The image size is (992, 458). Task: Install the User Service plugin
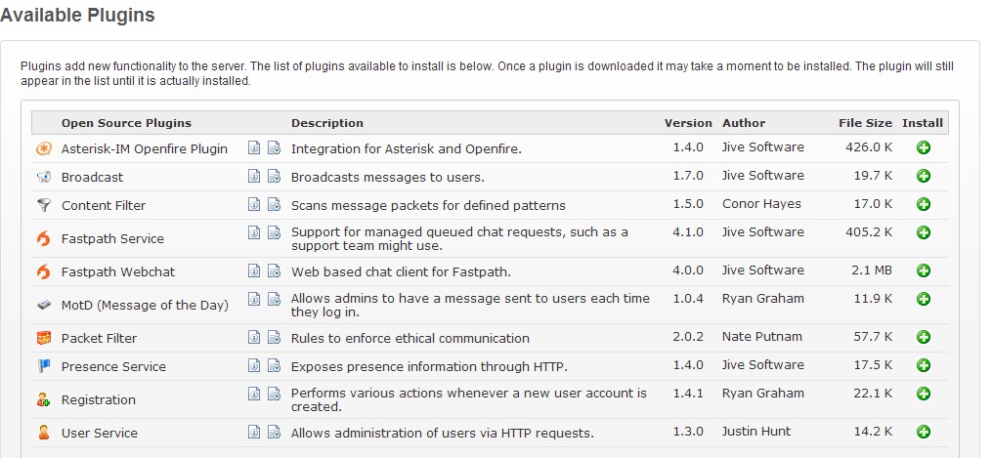923,433
